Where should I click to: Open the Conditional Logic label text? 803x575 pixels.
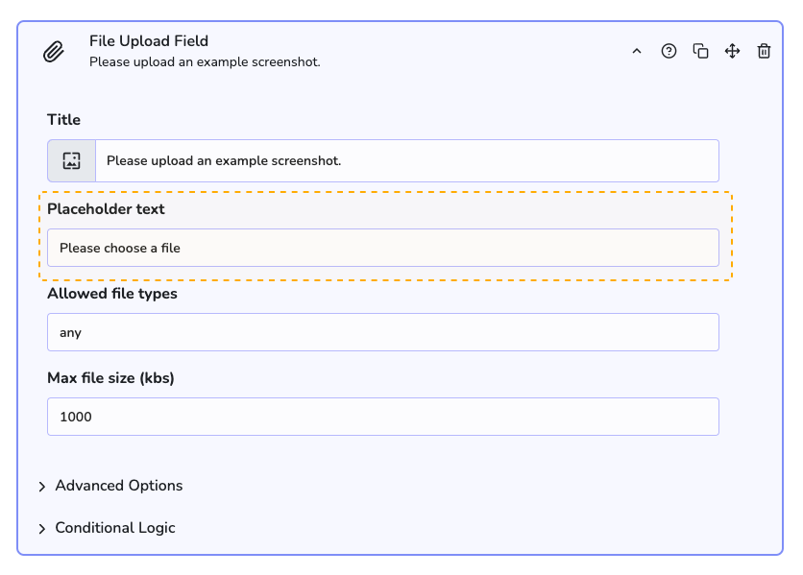point(115,528)
